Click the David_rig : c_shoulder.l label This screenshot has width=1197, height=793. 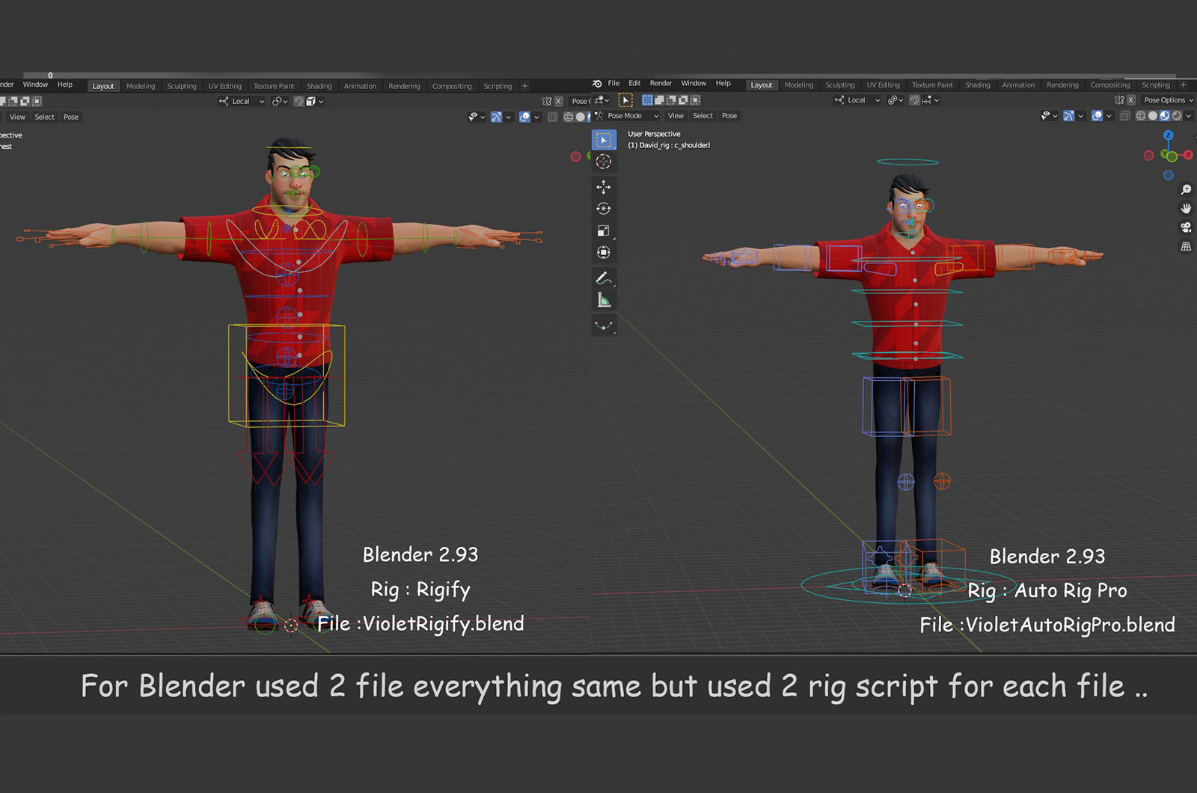coord(669,146)
